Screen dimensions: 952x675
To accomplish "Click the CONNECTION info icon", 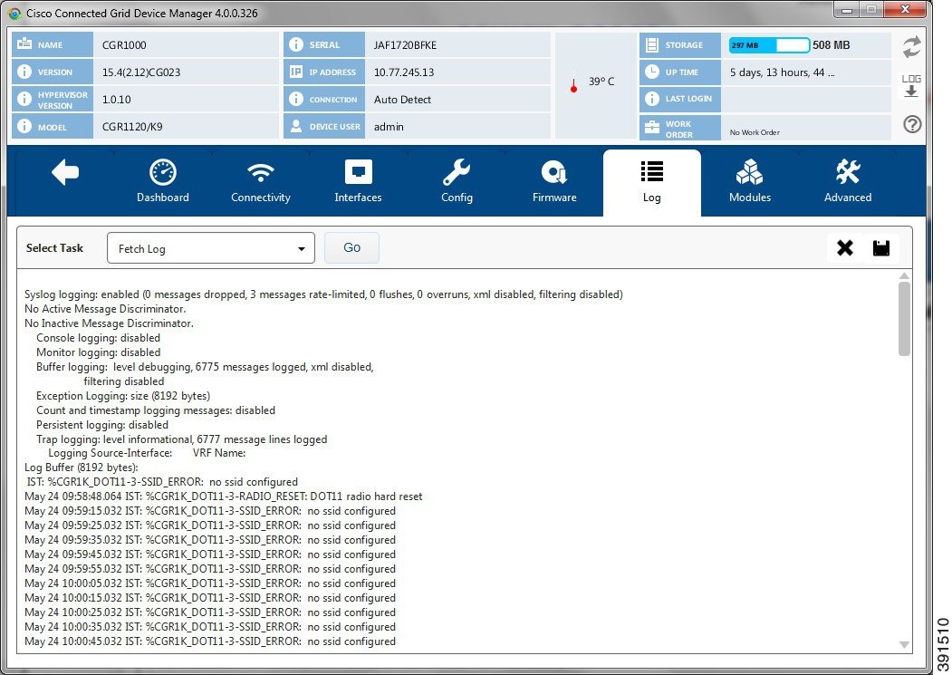I will coord(295,99).
